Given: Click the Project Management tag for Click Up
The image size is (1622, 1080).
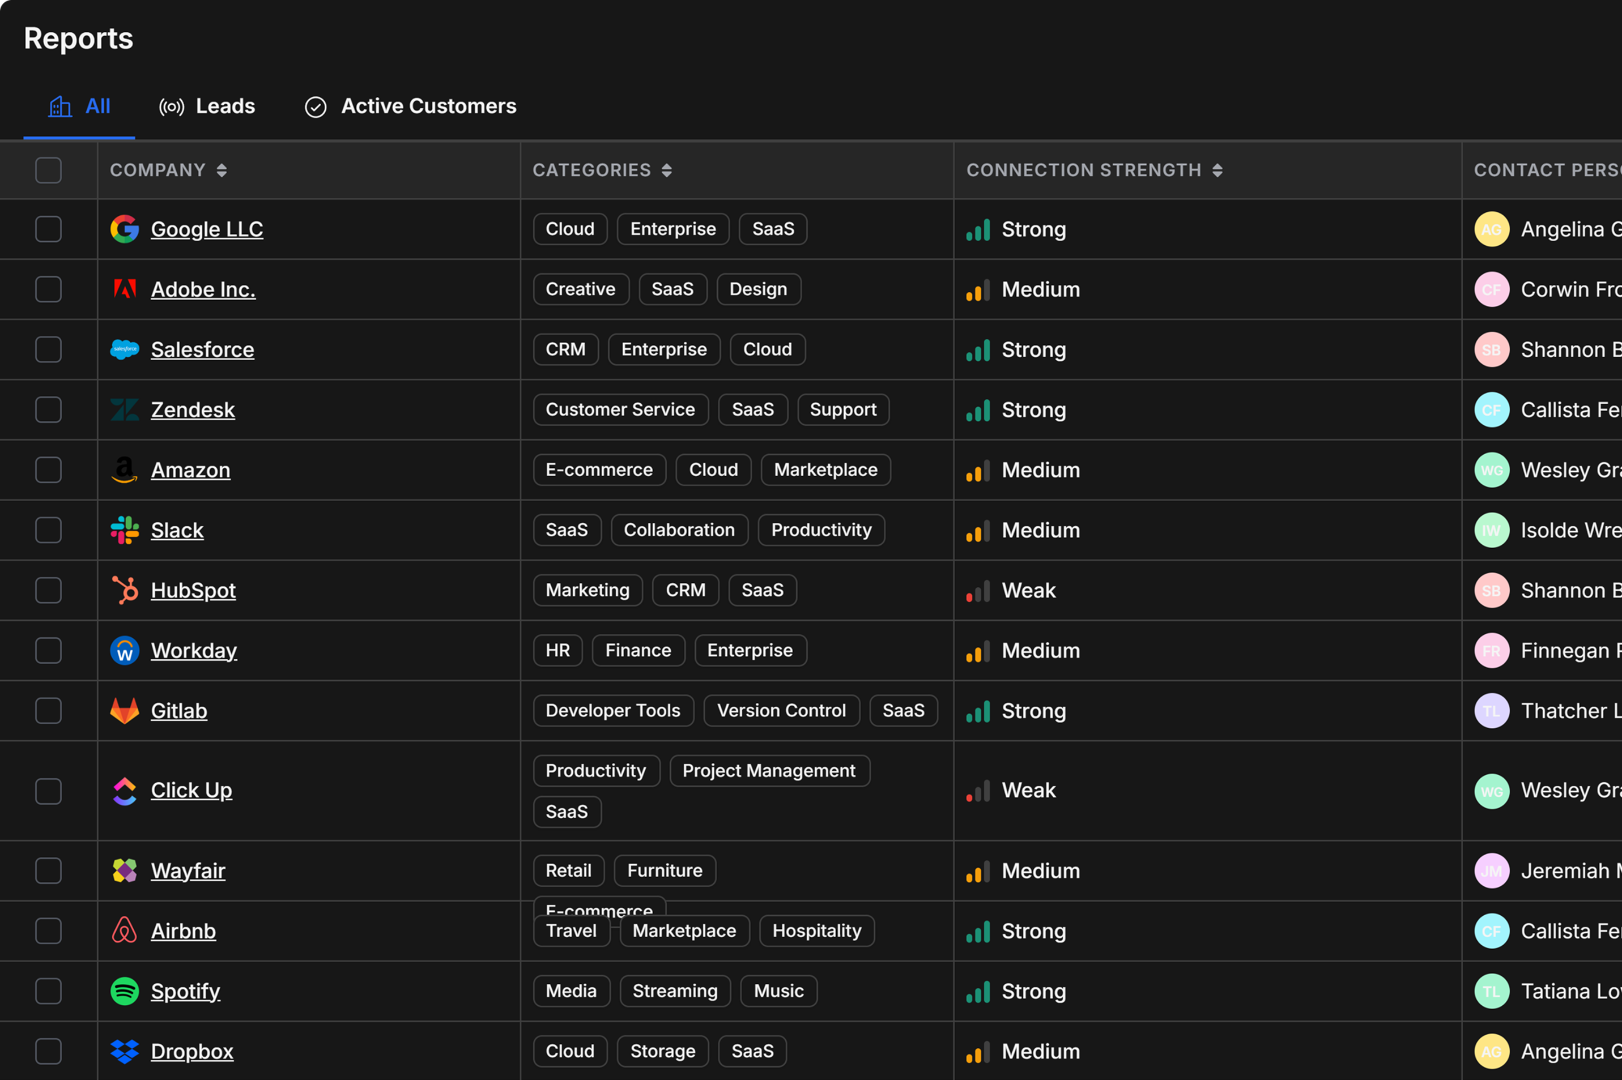Looking at the screenshot, I should tap(769, 771).
